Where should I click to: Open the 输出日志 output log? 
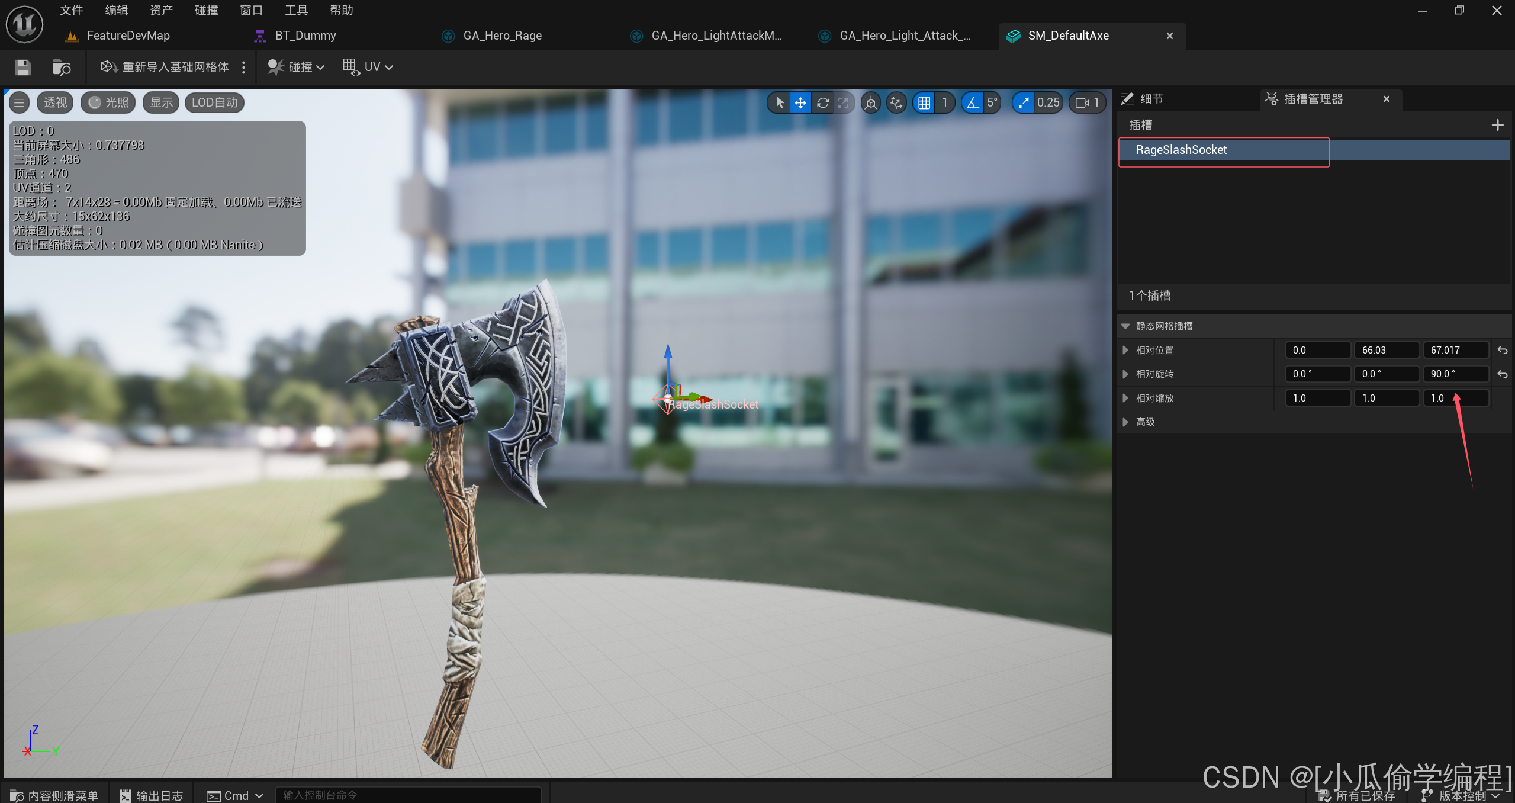point(152,795)
